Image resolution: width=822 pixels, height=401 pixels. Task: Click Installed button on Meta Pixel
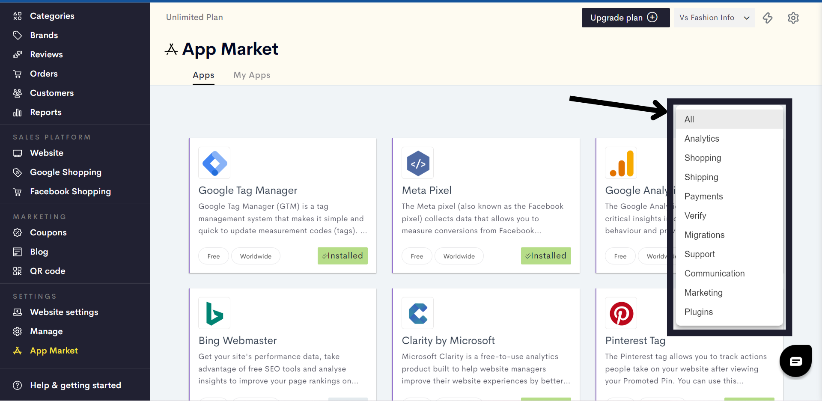(x=546, y=256)
